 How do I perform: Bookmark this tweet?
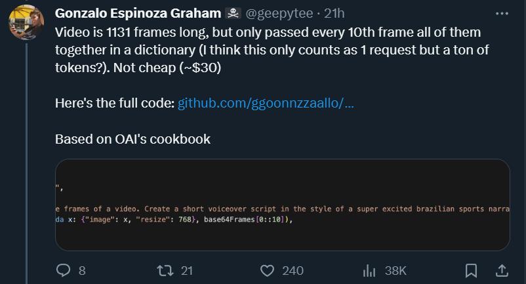click(x=471, y=270)
